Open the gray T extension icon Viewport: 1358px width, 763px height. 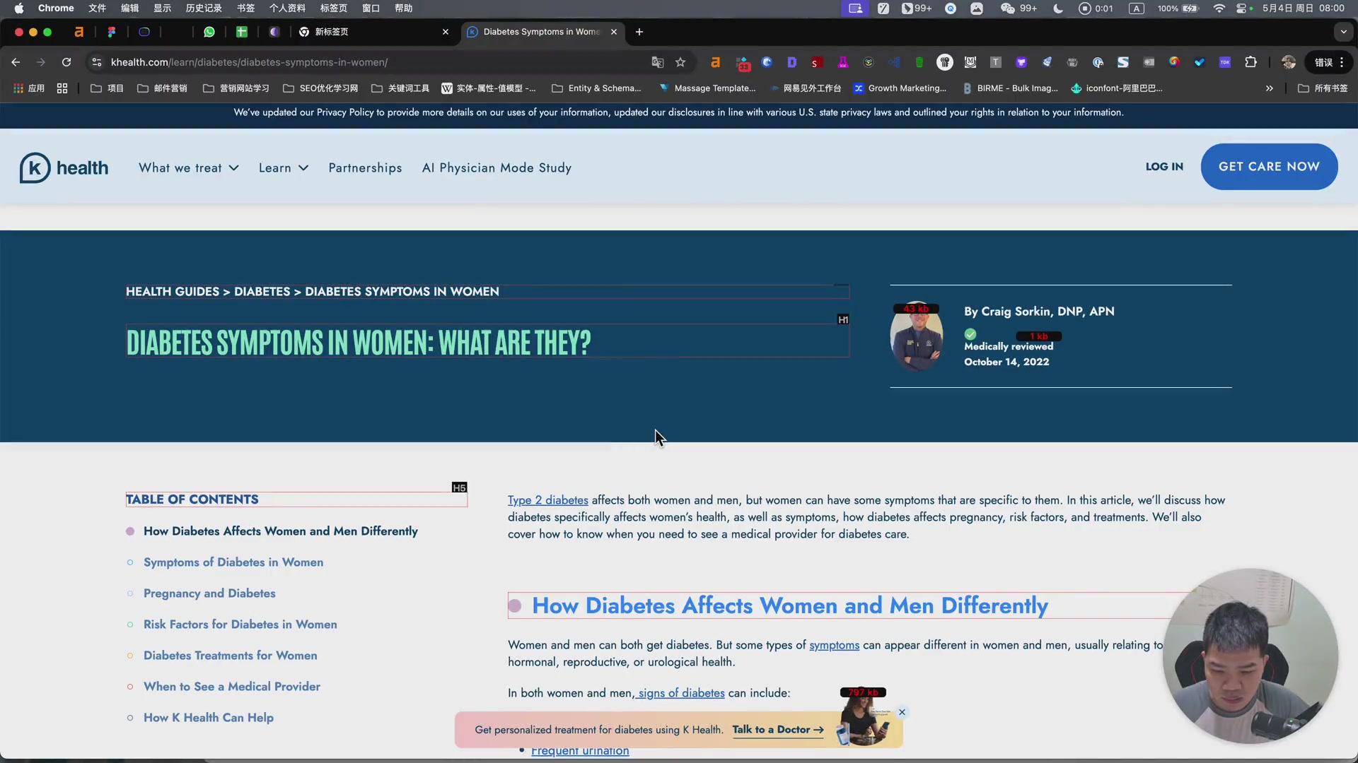tap(995, 62)
